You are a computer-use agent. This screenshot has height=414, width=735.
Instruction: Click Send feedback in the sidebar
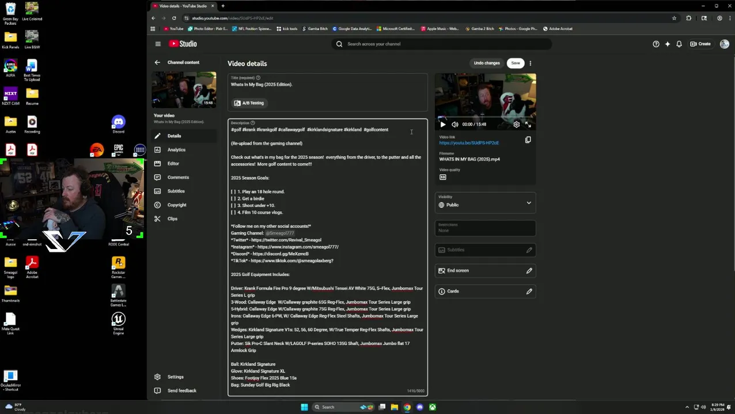pyautogui.click(x=184, y=390)
